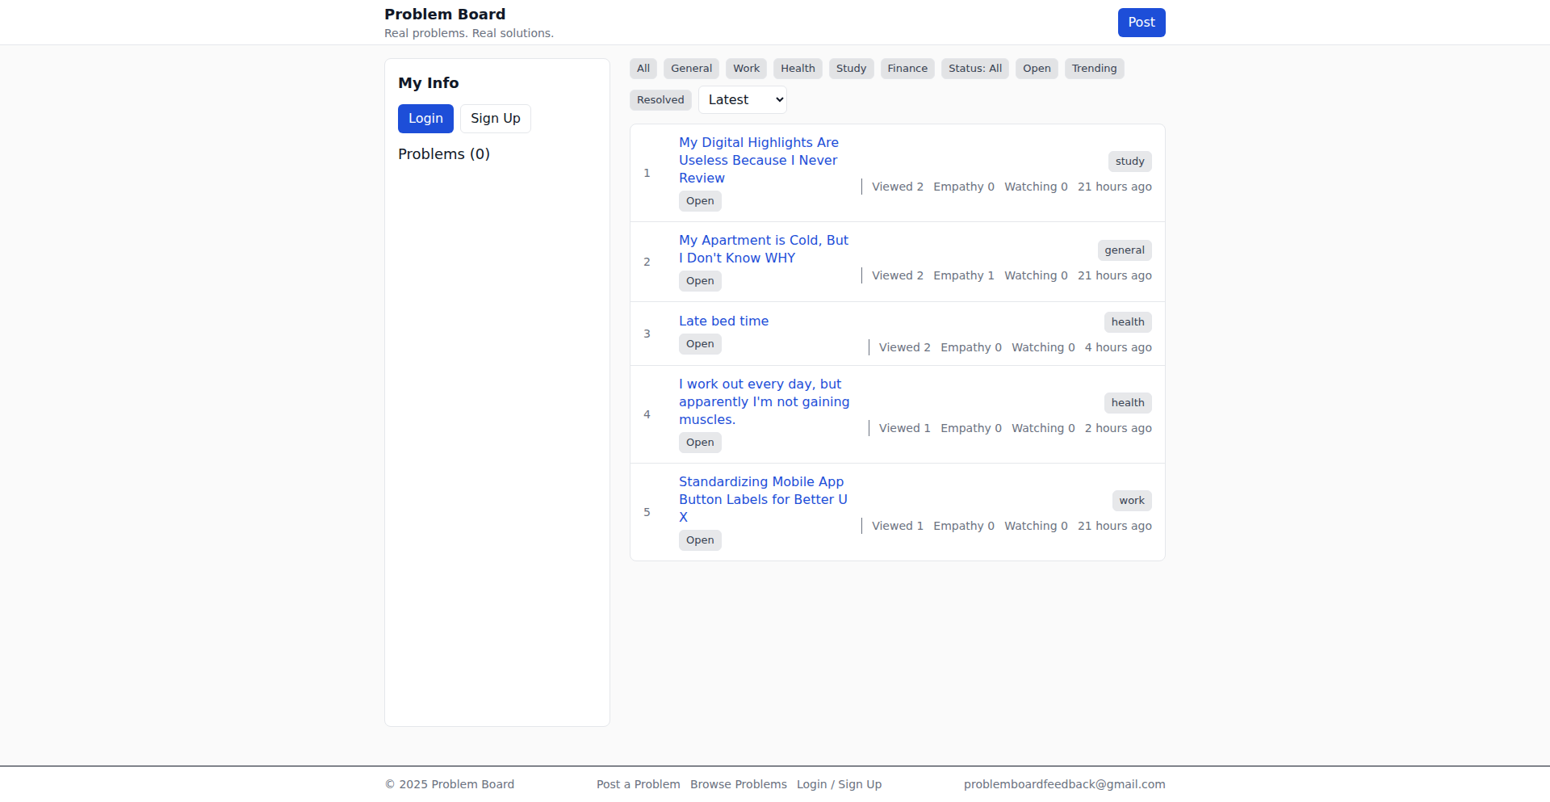Click the Sign Up button
The width and height of the screenshot is (1550, 802).
(495, 119)
